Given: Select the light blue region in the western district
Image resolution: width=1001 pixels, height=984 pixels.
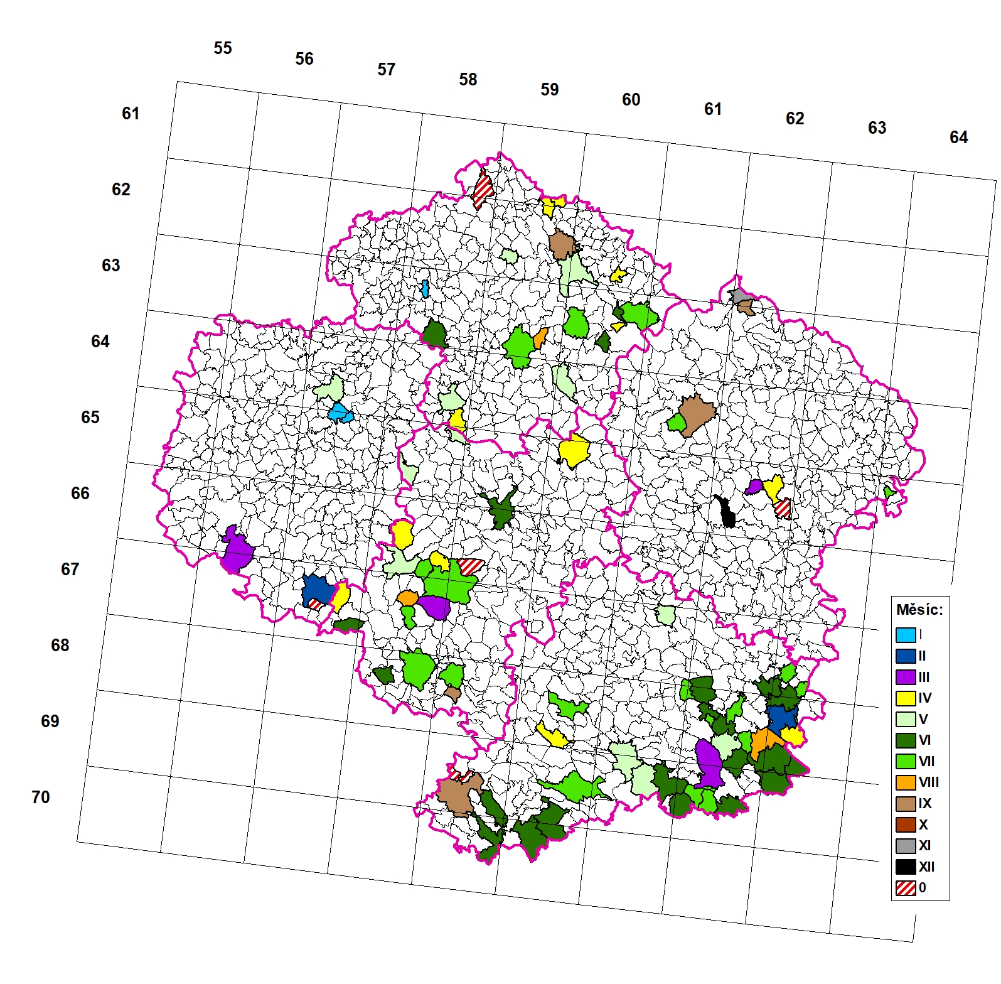Looking at the screenshot, I should (x=340, y=413).
